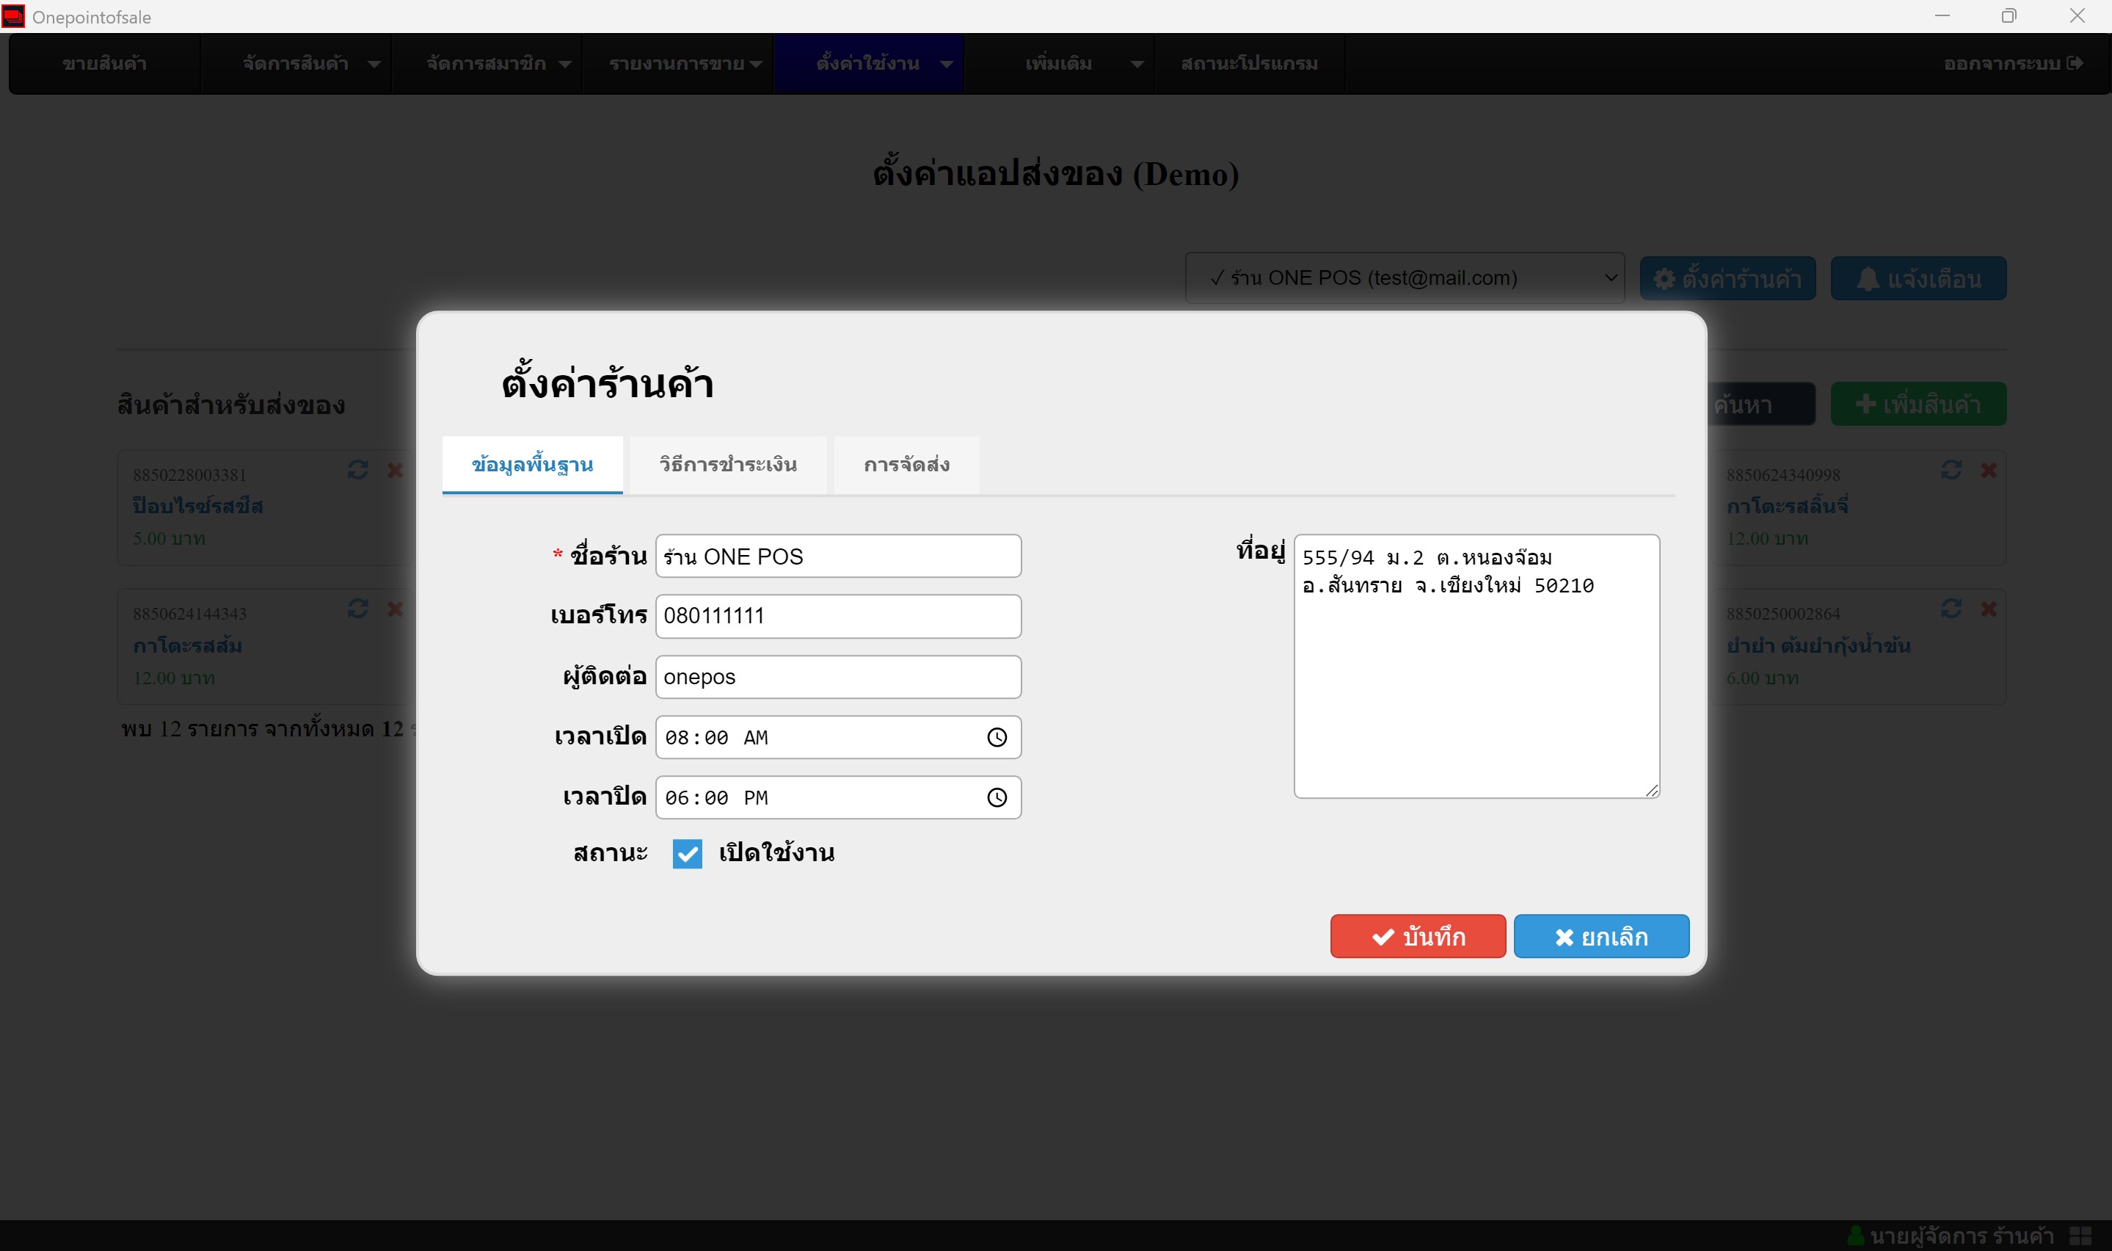Click clock icon in closing time field

click(x=997, y=797)
